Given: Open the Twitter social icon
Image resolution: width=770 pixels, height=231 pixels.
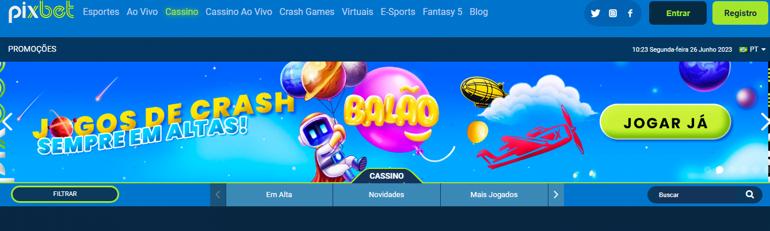Looking at the screenshot, I should click(x=596, y=13).
